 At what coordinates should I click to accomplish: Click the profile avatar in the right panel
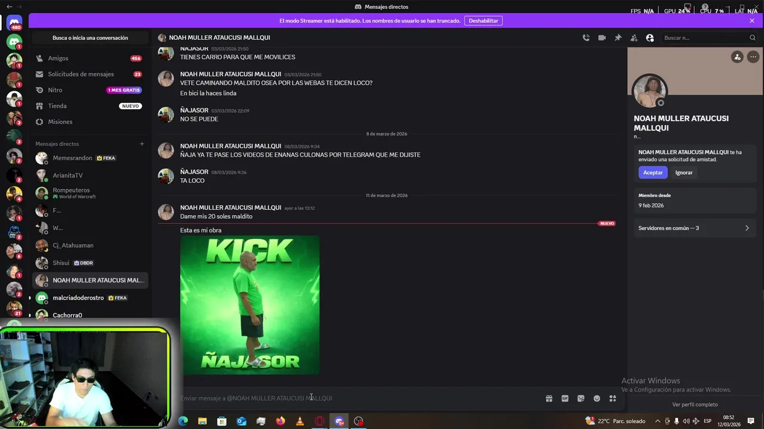649,91
